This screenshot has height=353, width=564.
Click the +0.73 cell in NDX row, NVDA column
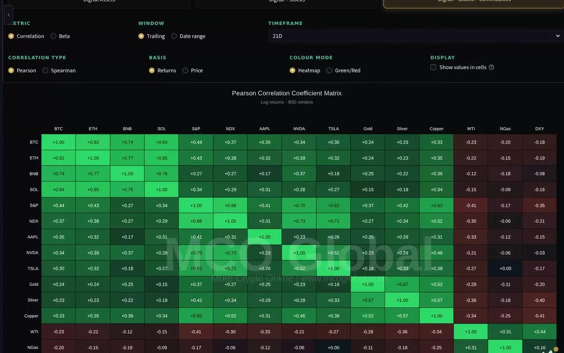point(299,221)
